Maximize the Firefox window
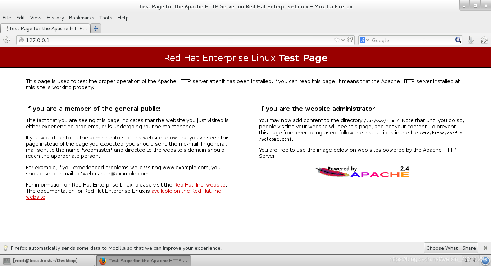Screen dimensions: 491x266 coord(475,6)
